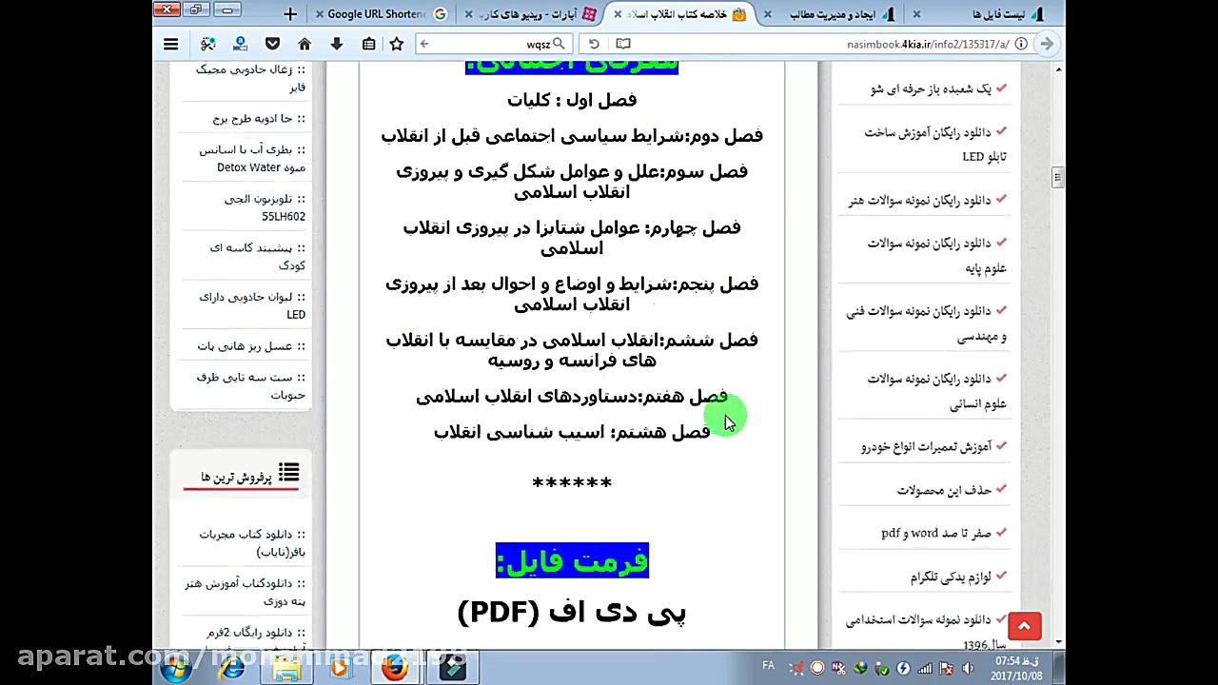Click the volume speaker icon in system tray

pyautogui.click(x=970, y=667)
